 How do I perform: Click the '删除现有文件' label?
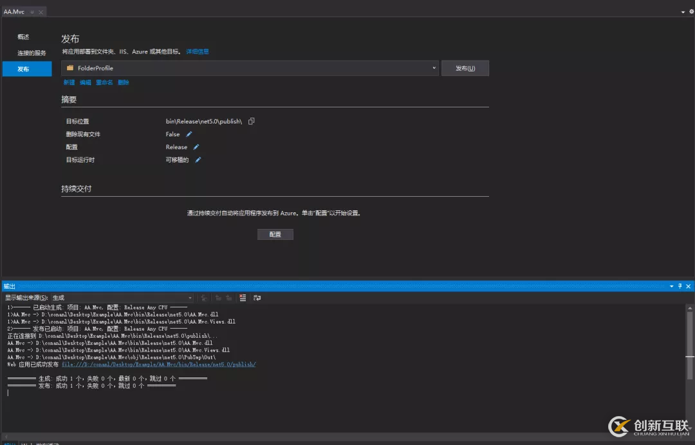point(83,134)
